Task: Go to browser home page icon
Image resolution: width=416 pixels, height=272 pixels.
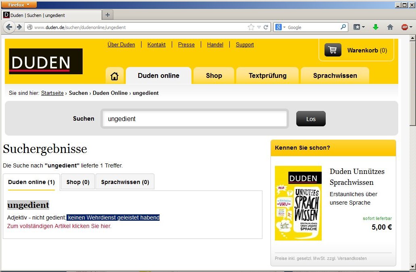Action: pos(390,27)
